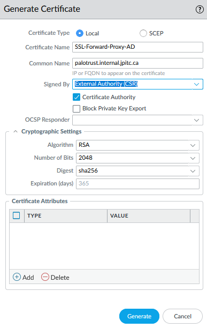Open the OCSP Responder dropdown
The height and width of the screenshot is (328, 207).
pos(137,120)
